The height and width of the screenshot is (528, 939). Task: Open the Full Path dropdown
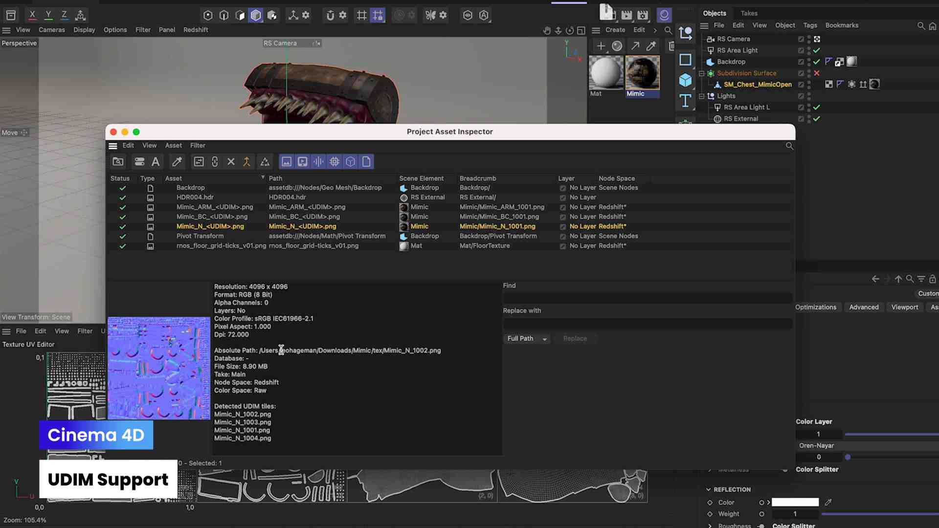[527, 338]
